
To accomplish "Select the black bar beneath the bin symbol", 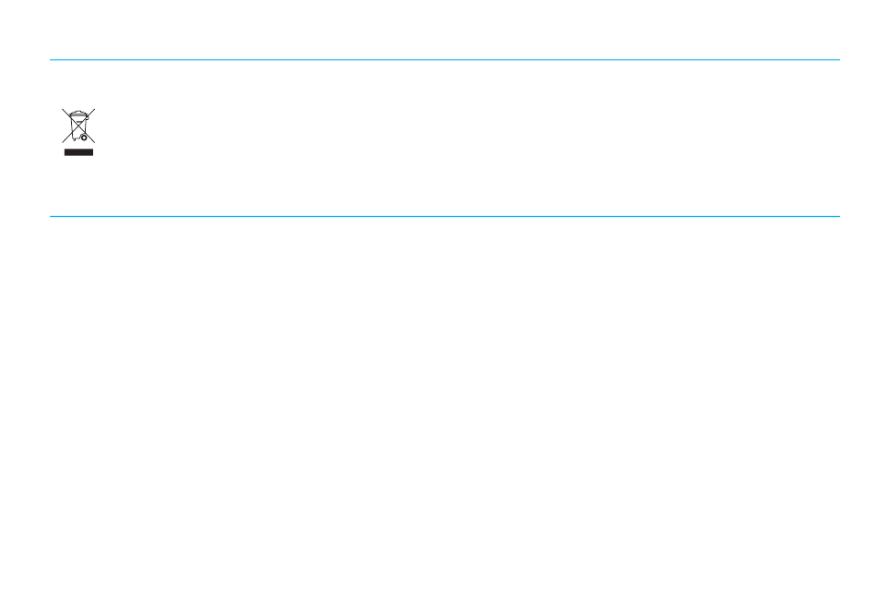I will click(78, 152).
